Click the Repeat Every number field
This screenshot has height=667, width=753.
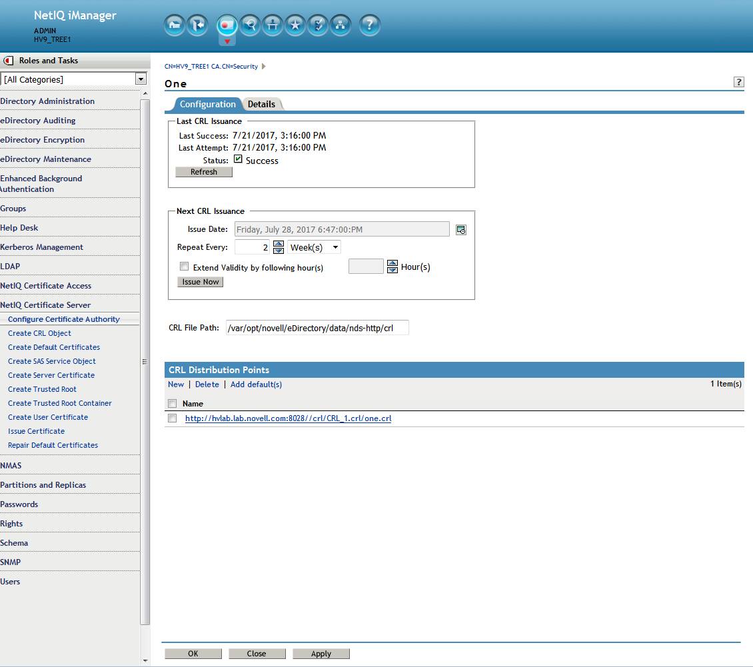coord(252,247)
